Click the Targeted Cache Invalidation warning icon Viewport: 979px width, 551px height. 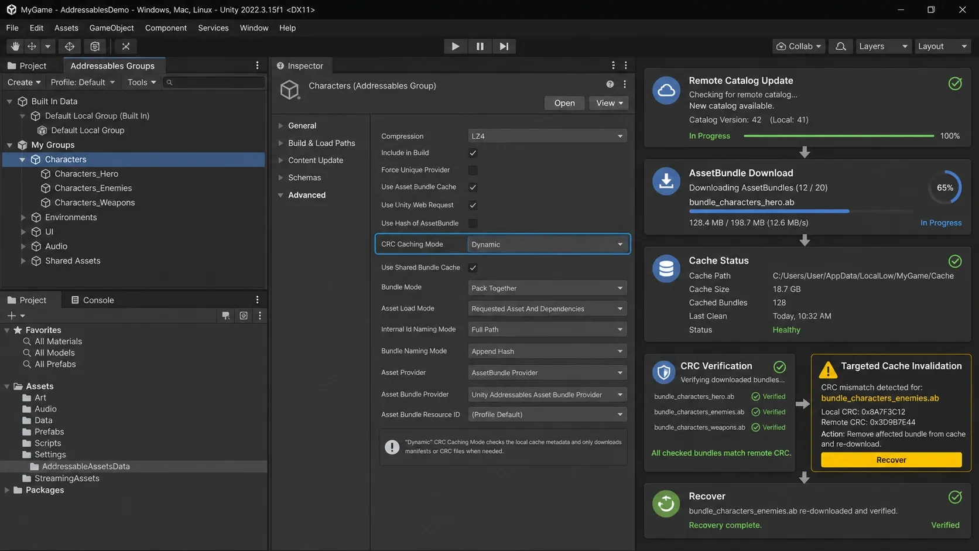point(828,370)
